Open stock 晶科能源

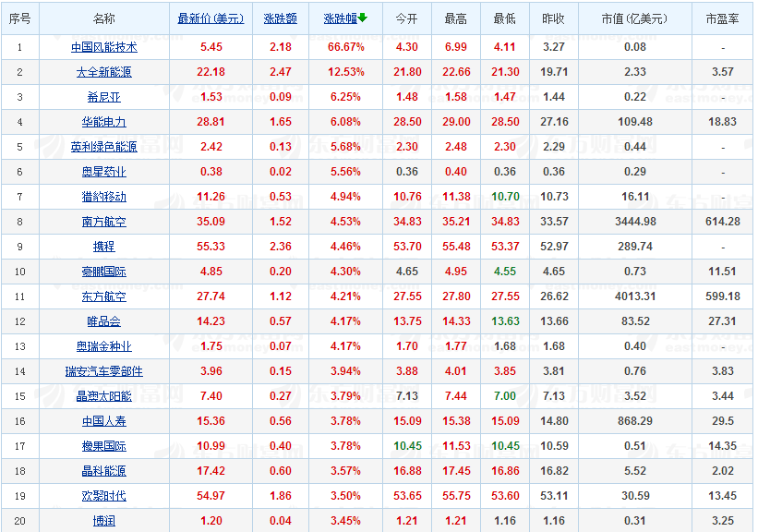point(104,471)
